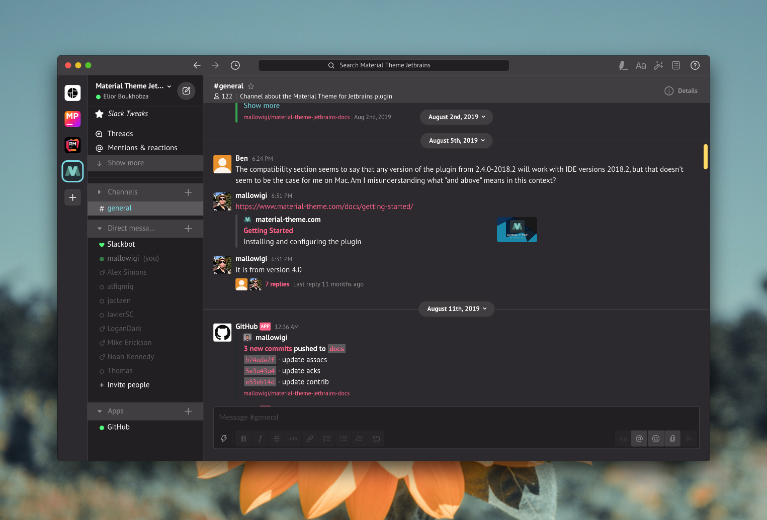This screenshot has width=767, height=520.
Task: Compose new message pencil icon
Action: pos(186,91)
